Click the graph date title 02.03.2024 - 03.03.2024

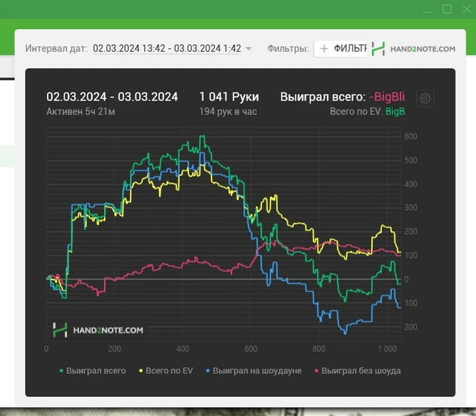[112, 97]
